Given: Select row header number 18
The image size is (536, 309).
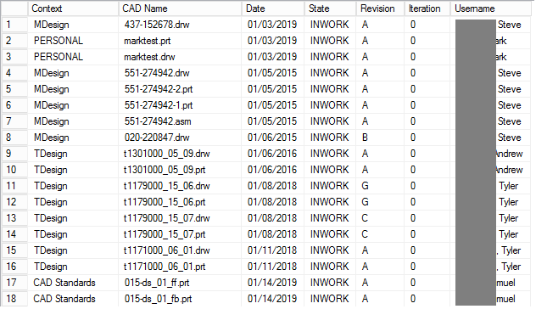Looking at the screenshot, I should pyautogui.click(x=14, y=299).
